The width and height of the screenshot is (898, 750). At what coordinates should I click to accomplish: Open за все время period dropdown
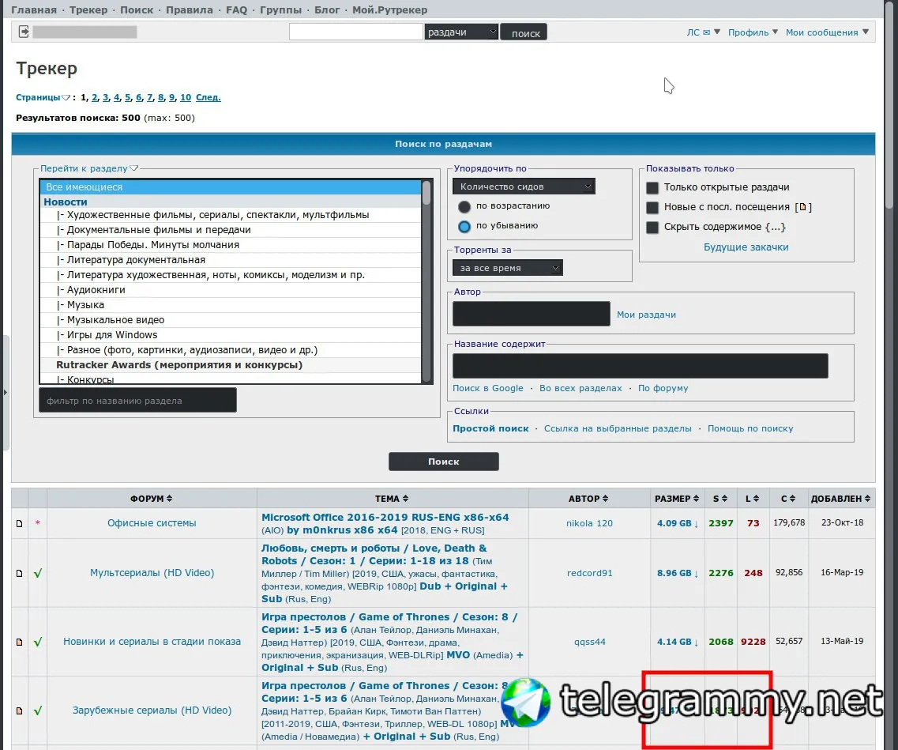[x=507, y=268]
